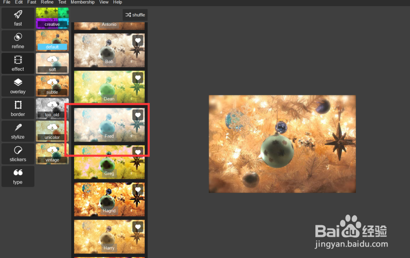Select the stylize brush tool
Screen dimensions: 410x258
(x=18, y=131)
